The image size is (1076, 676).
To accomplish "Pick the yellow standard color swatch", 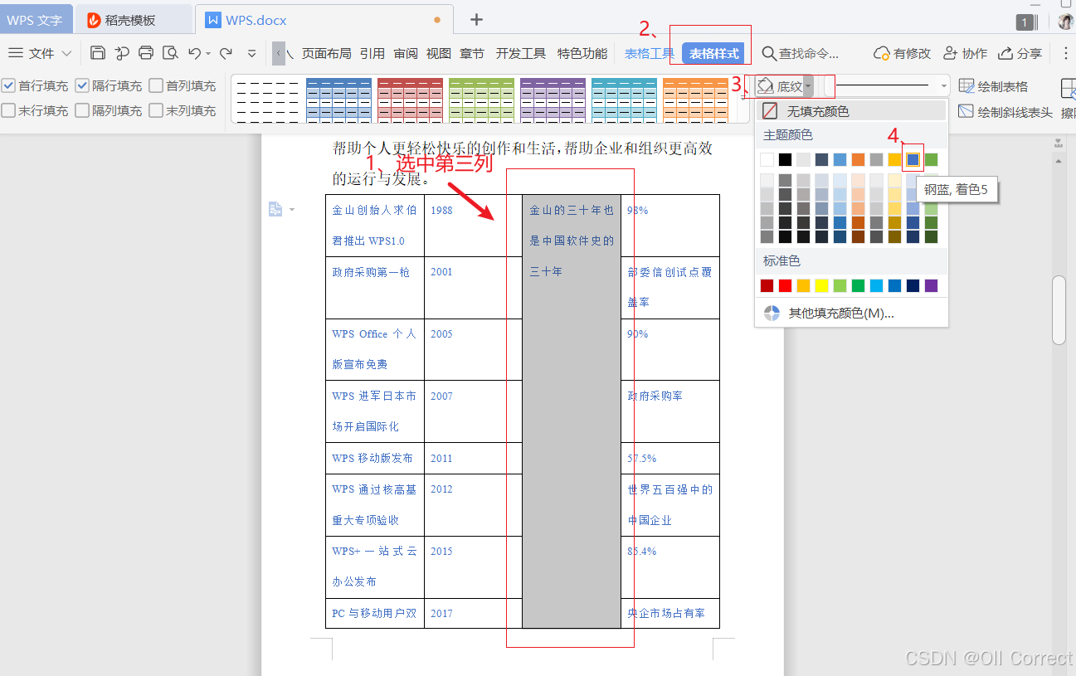I will [x=821, y=285].
